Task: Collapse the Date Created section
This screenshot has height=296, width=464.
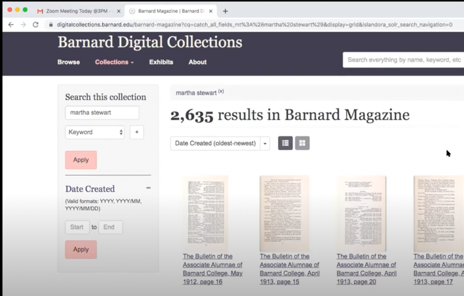Action: tap(148, 188)
